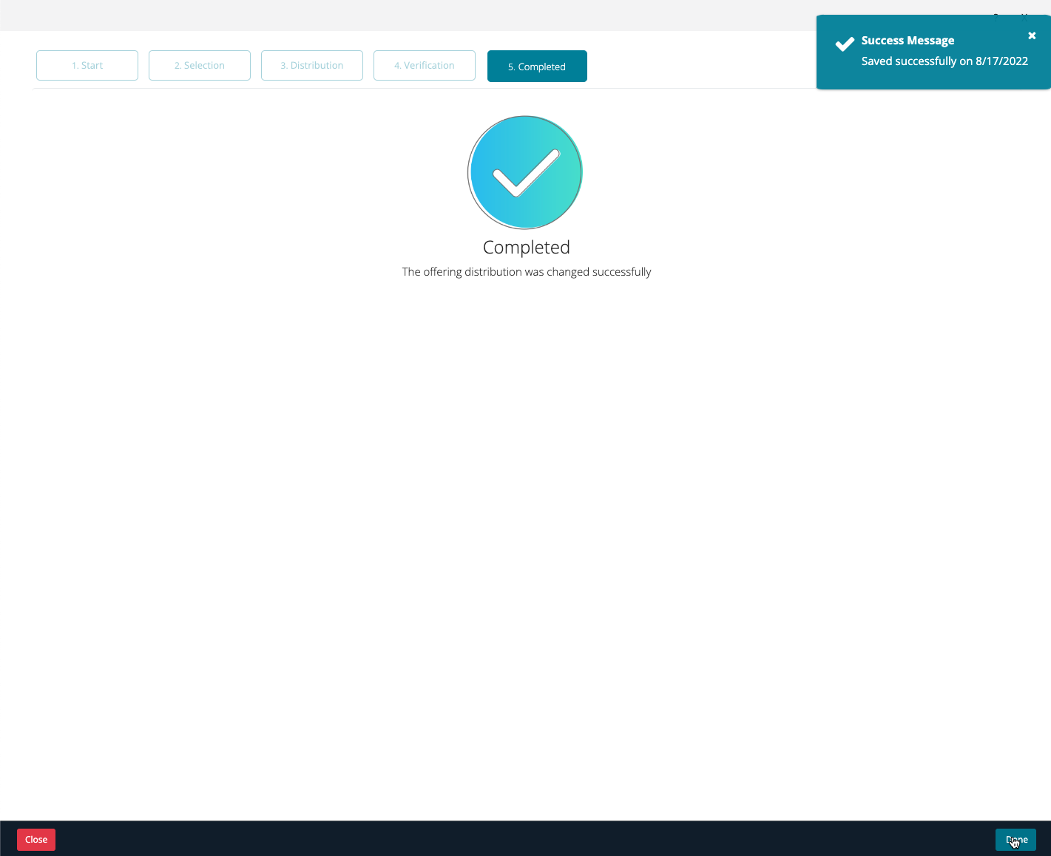
Task: Navigate back to the Distribution step
Action: point(311,65)
